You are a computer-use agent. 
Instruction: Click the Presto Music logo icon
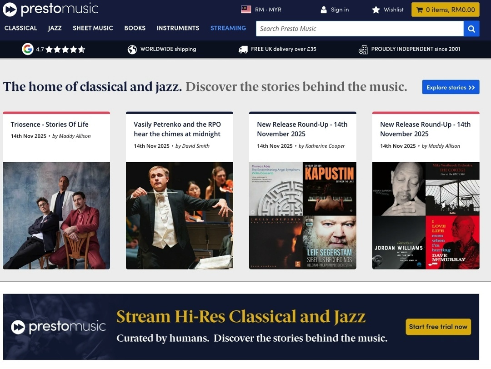click(10, 10)
